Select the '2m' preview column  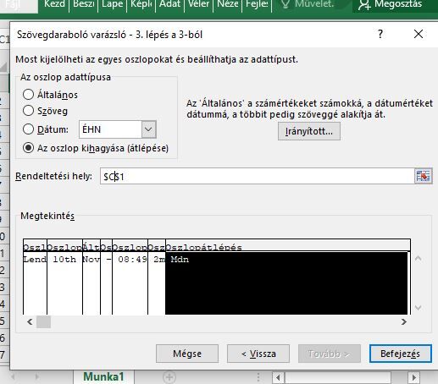pos(157,277)
